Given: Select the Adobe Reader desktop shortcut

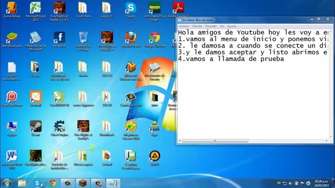Looking at the screenshot, I should [178, 10].
